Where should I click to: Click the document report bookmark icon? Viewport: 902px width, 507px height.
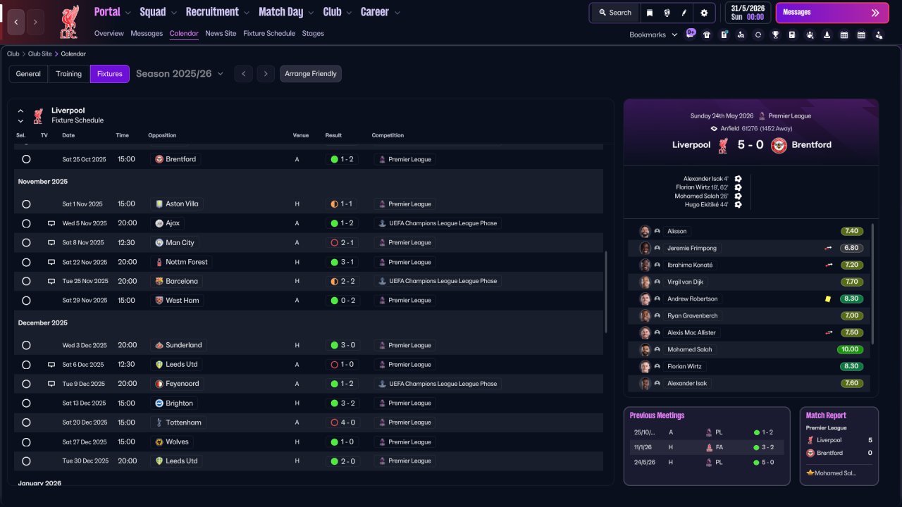(x=792, y=35)
